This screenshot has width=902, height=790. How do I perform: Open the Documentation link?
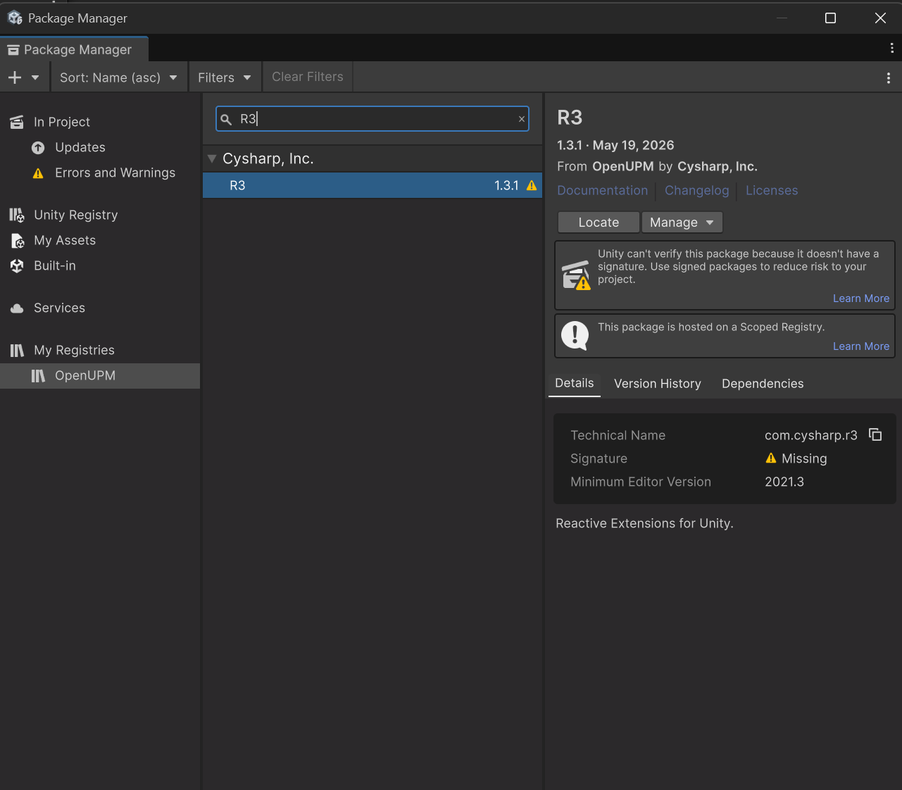(x=602, y=190)
